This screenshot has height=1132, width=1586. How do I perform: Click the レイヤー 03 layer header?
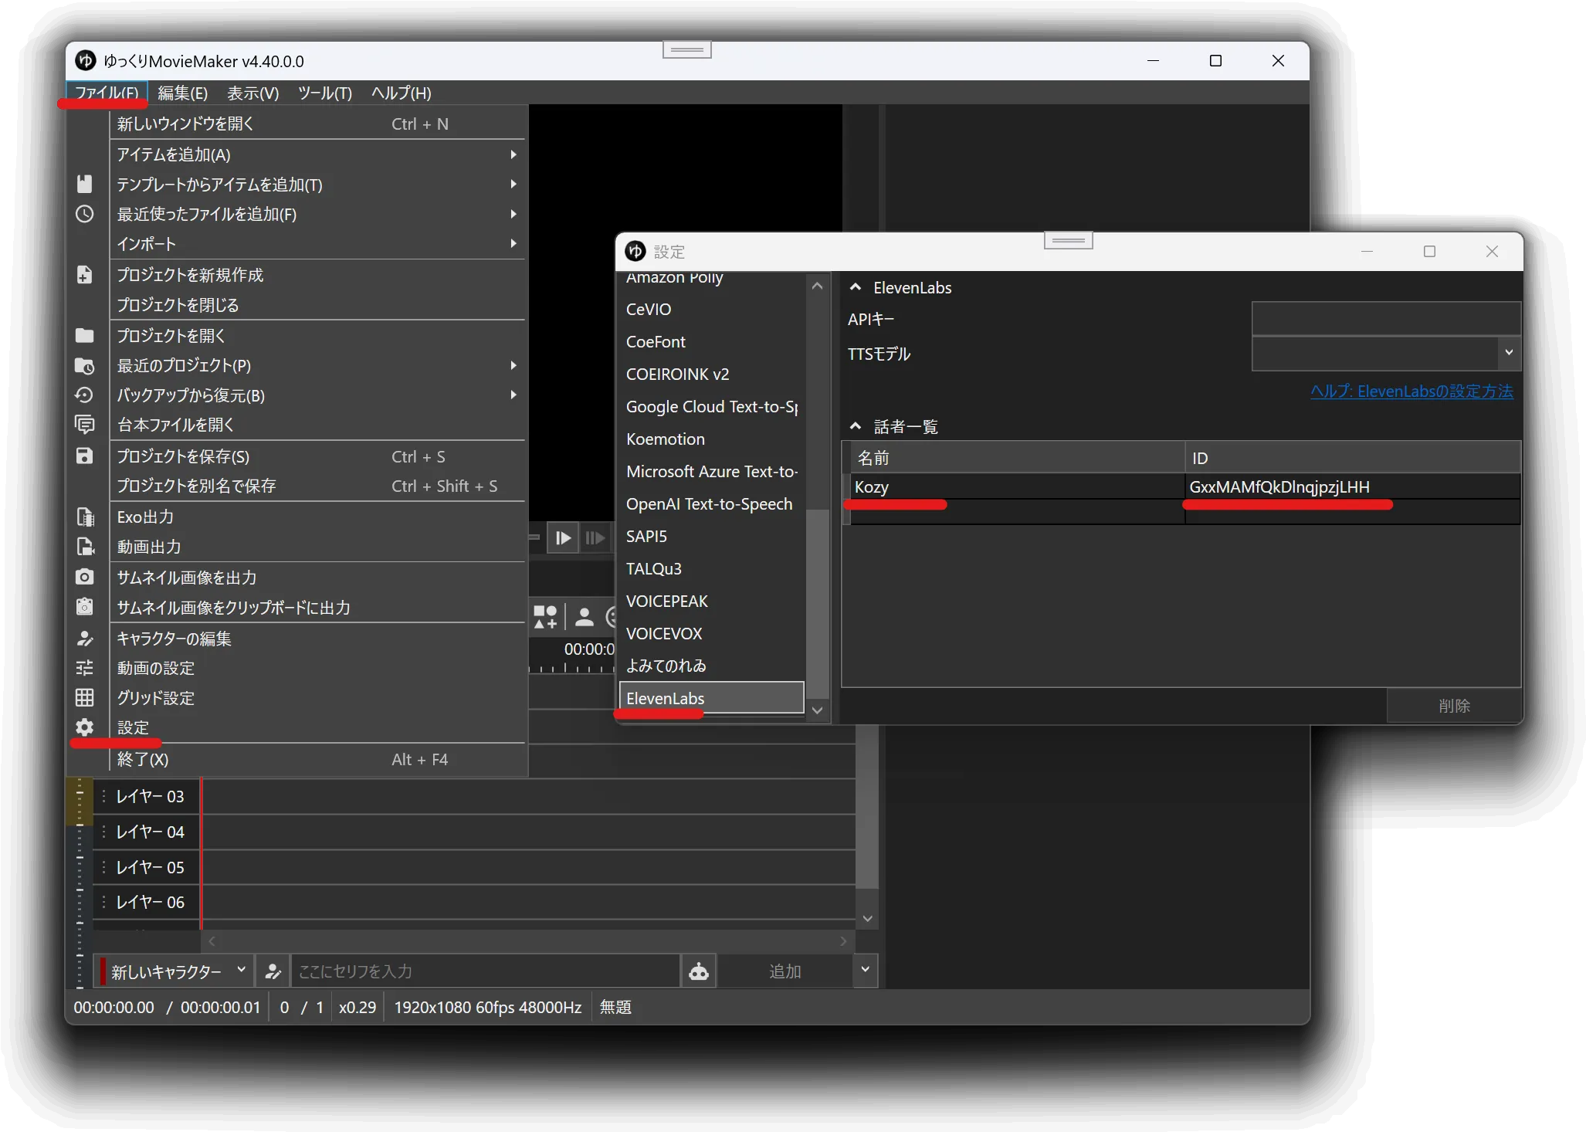(147, 796)
